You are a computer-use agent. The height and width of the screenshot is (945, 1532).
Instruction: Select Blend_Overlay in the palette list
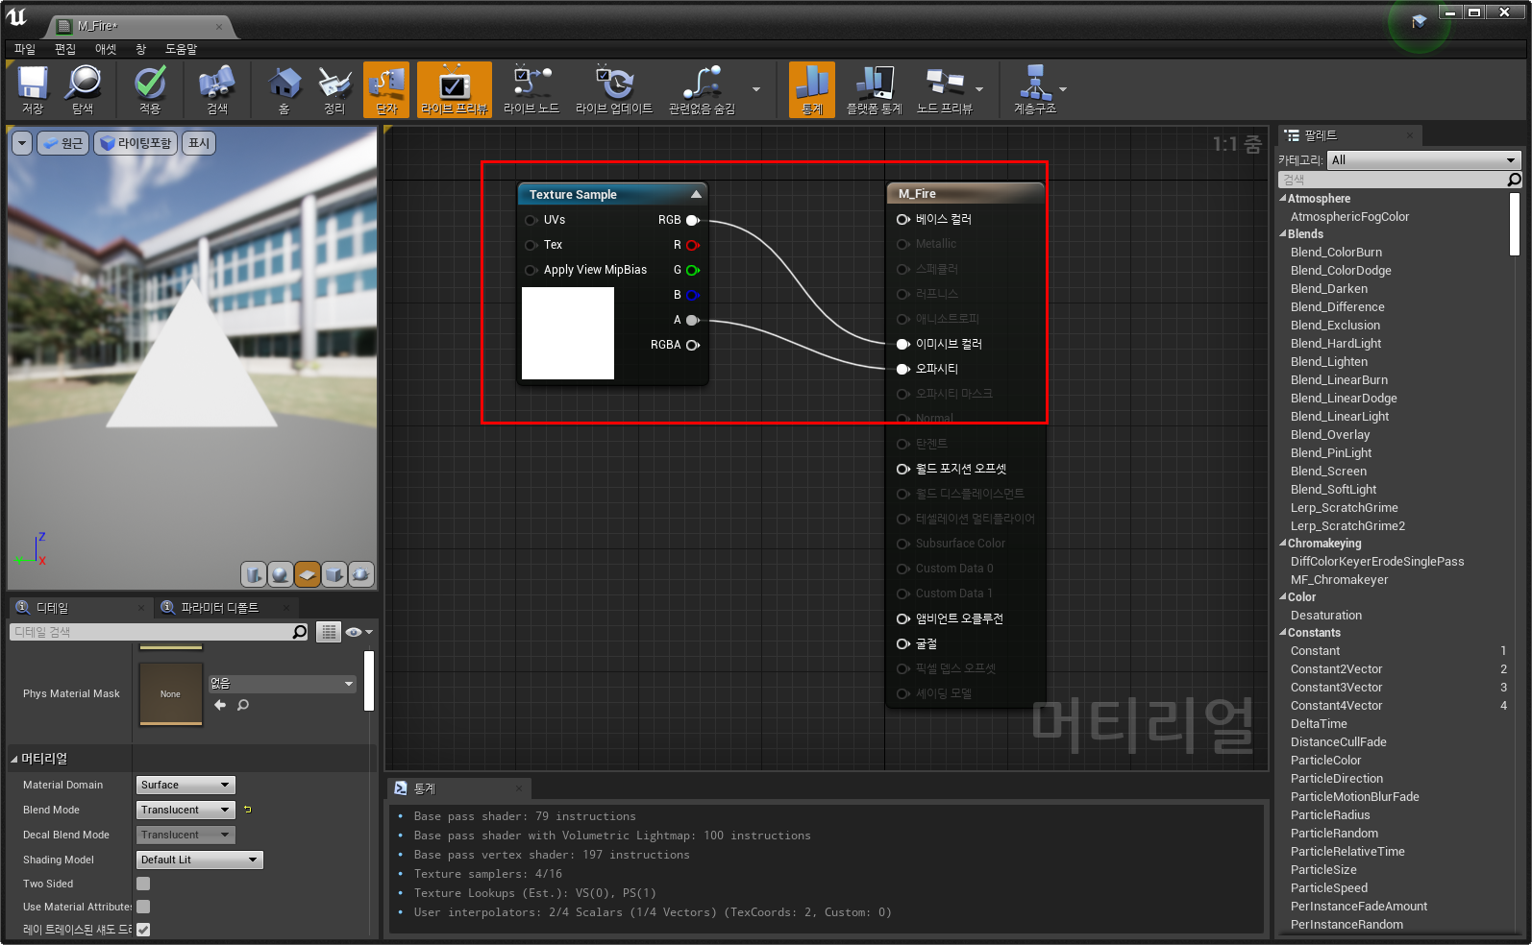pyautogui.click(x=1330, y=435)
